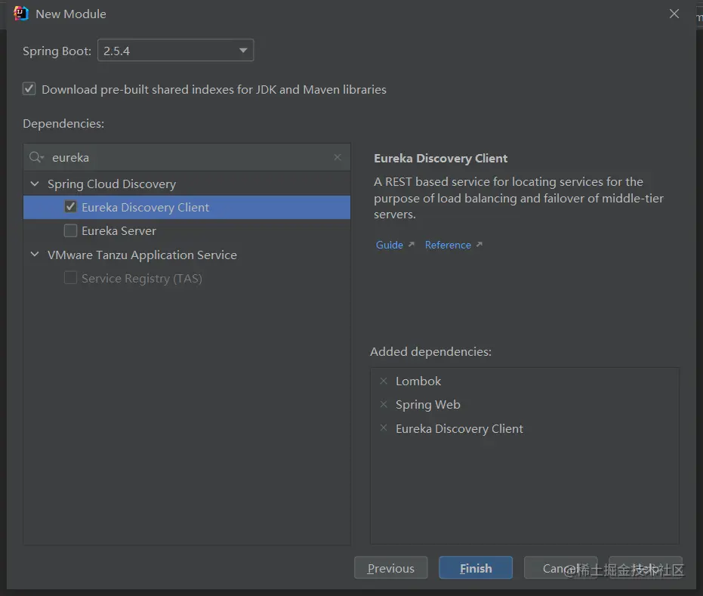This screenshot has height=596, width=703.
Task: Click the IntelliJ logo in title bar
Action: pos(21,14)
